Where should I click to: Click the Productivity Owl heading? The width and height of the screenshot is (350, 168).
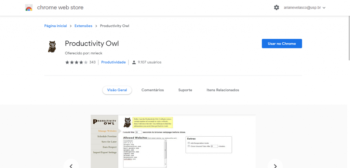[x=92, y=43]
